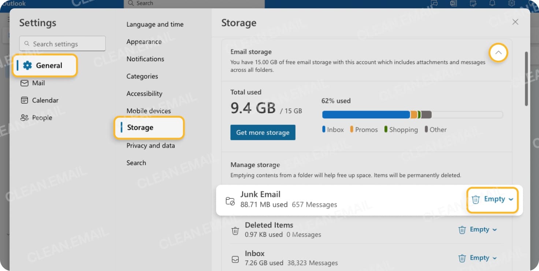
Task: Open the notifications bell in the header
Action: (x=492, y=3)
